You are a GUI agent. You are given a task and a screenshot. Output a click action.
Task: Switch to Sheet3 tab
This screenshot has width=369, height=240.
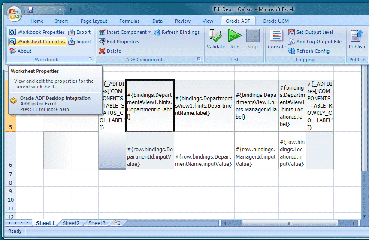[x=97, y=223]
